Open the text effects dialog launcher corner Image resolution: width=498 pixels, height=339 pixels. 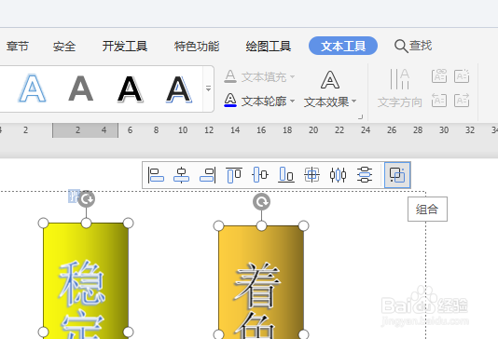click(x=360, y=117)
